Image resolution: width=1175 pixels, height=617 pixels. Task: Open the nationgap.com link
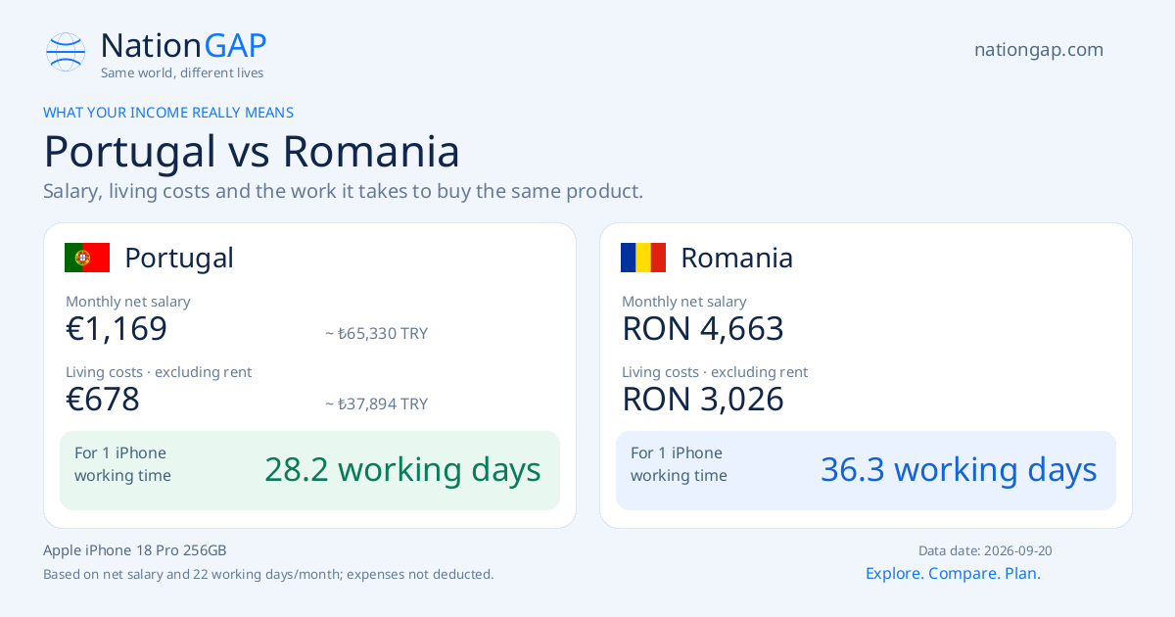1039,50
